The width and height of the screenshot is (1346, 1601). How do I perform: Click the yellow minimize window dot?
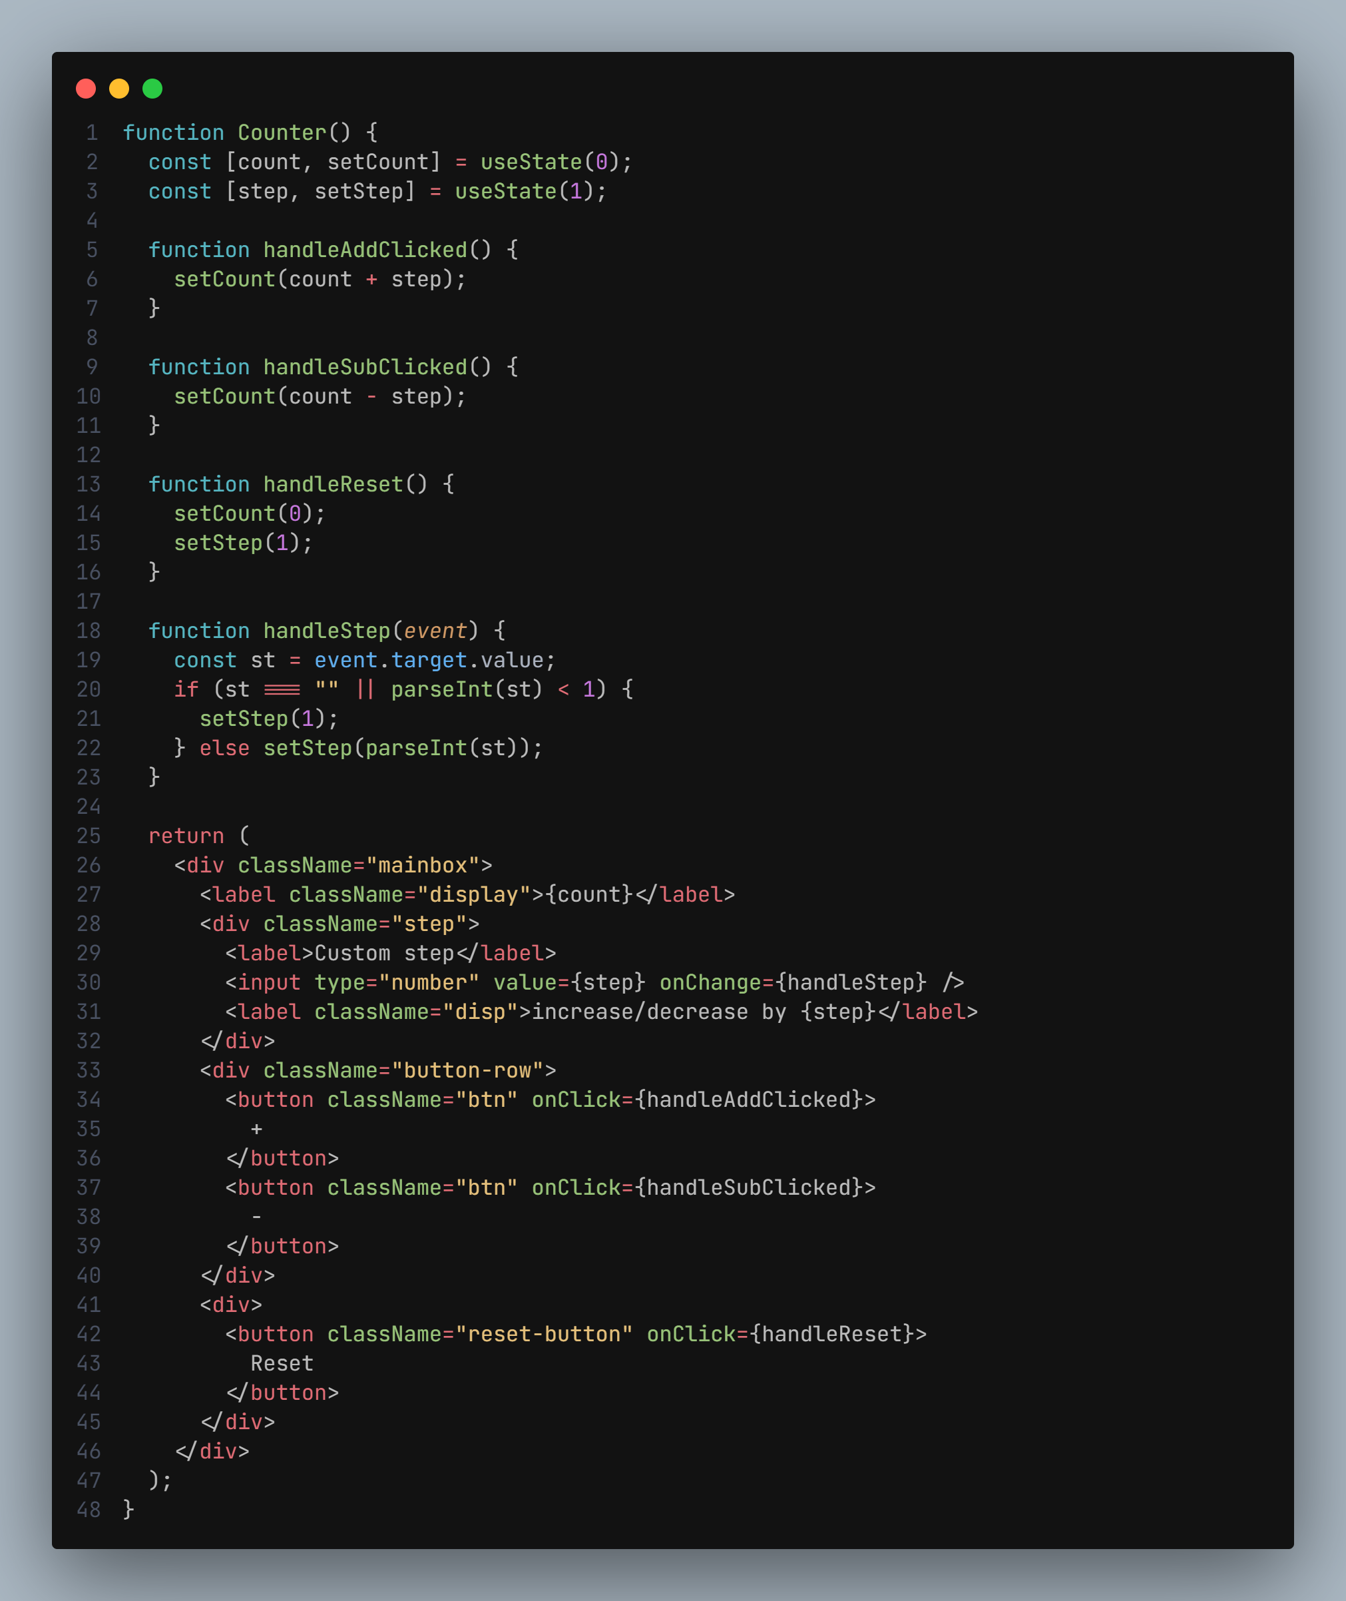(119, 89)
